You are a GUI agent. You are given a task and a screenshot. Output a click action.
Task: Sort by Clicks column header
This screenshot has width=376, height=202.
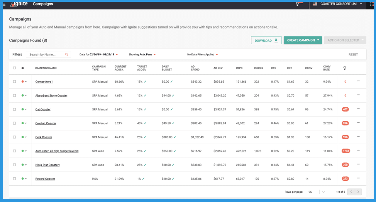(x=259, y=68)
